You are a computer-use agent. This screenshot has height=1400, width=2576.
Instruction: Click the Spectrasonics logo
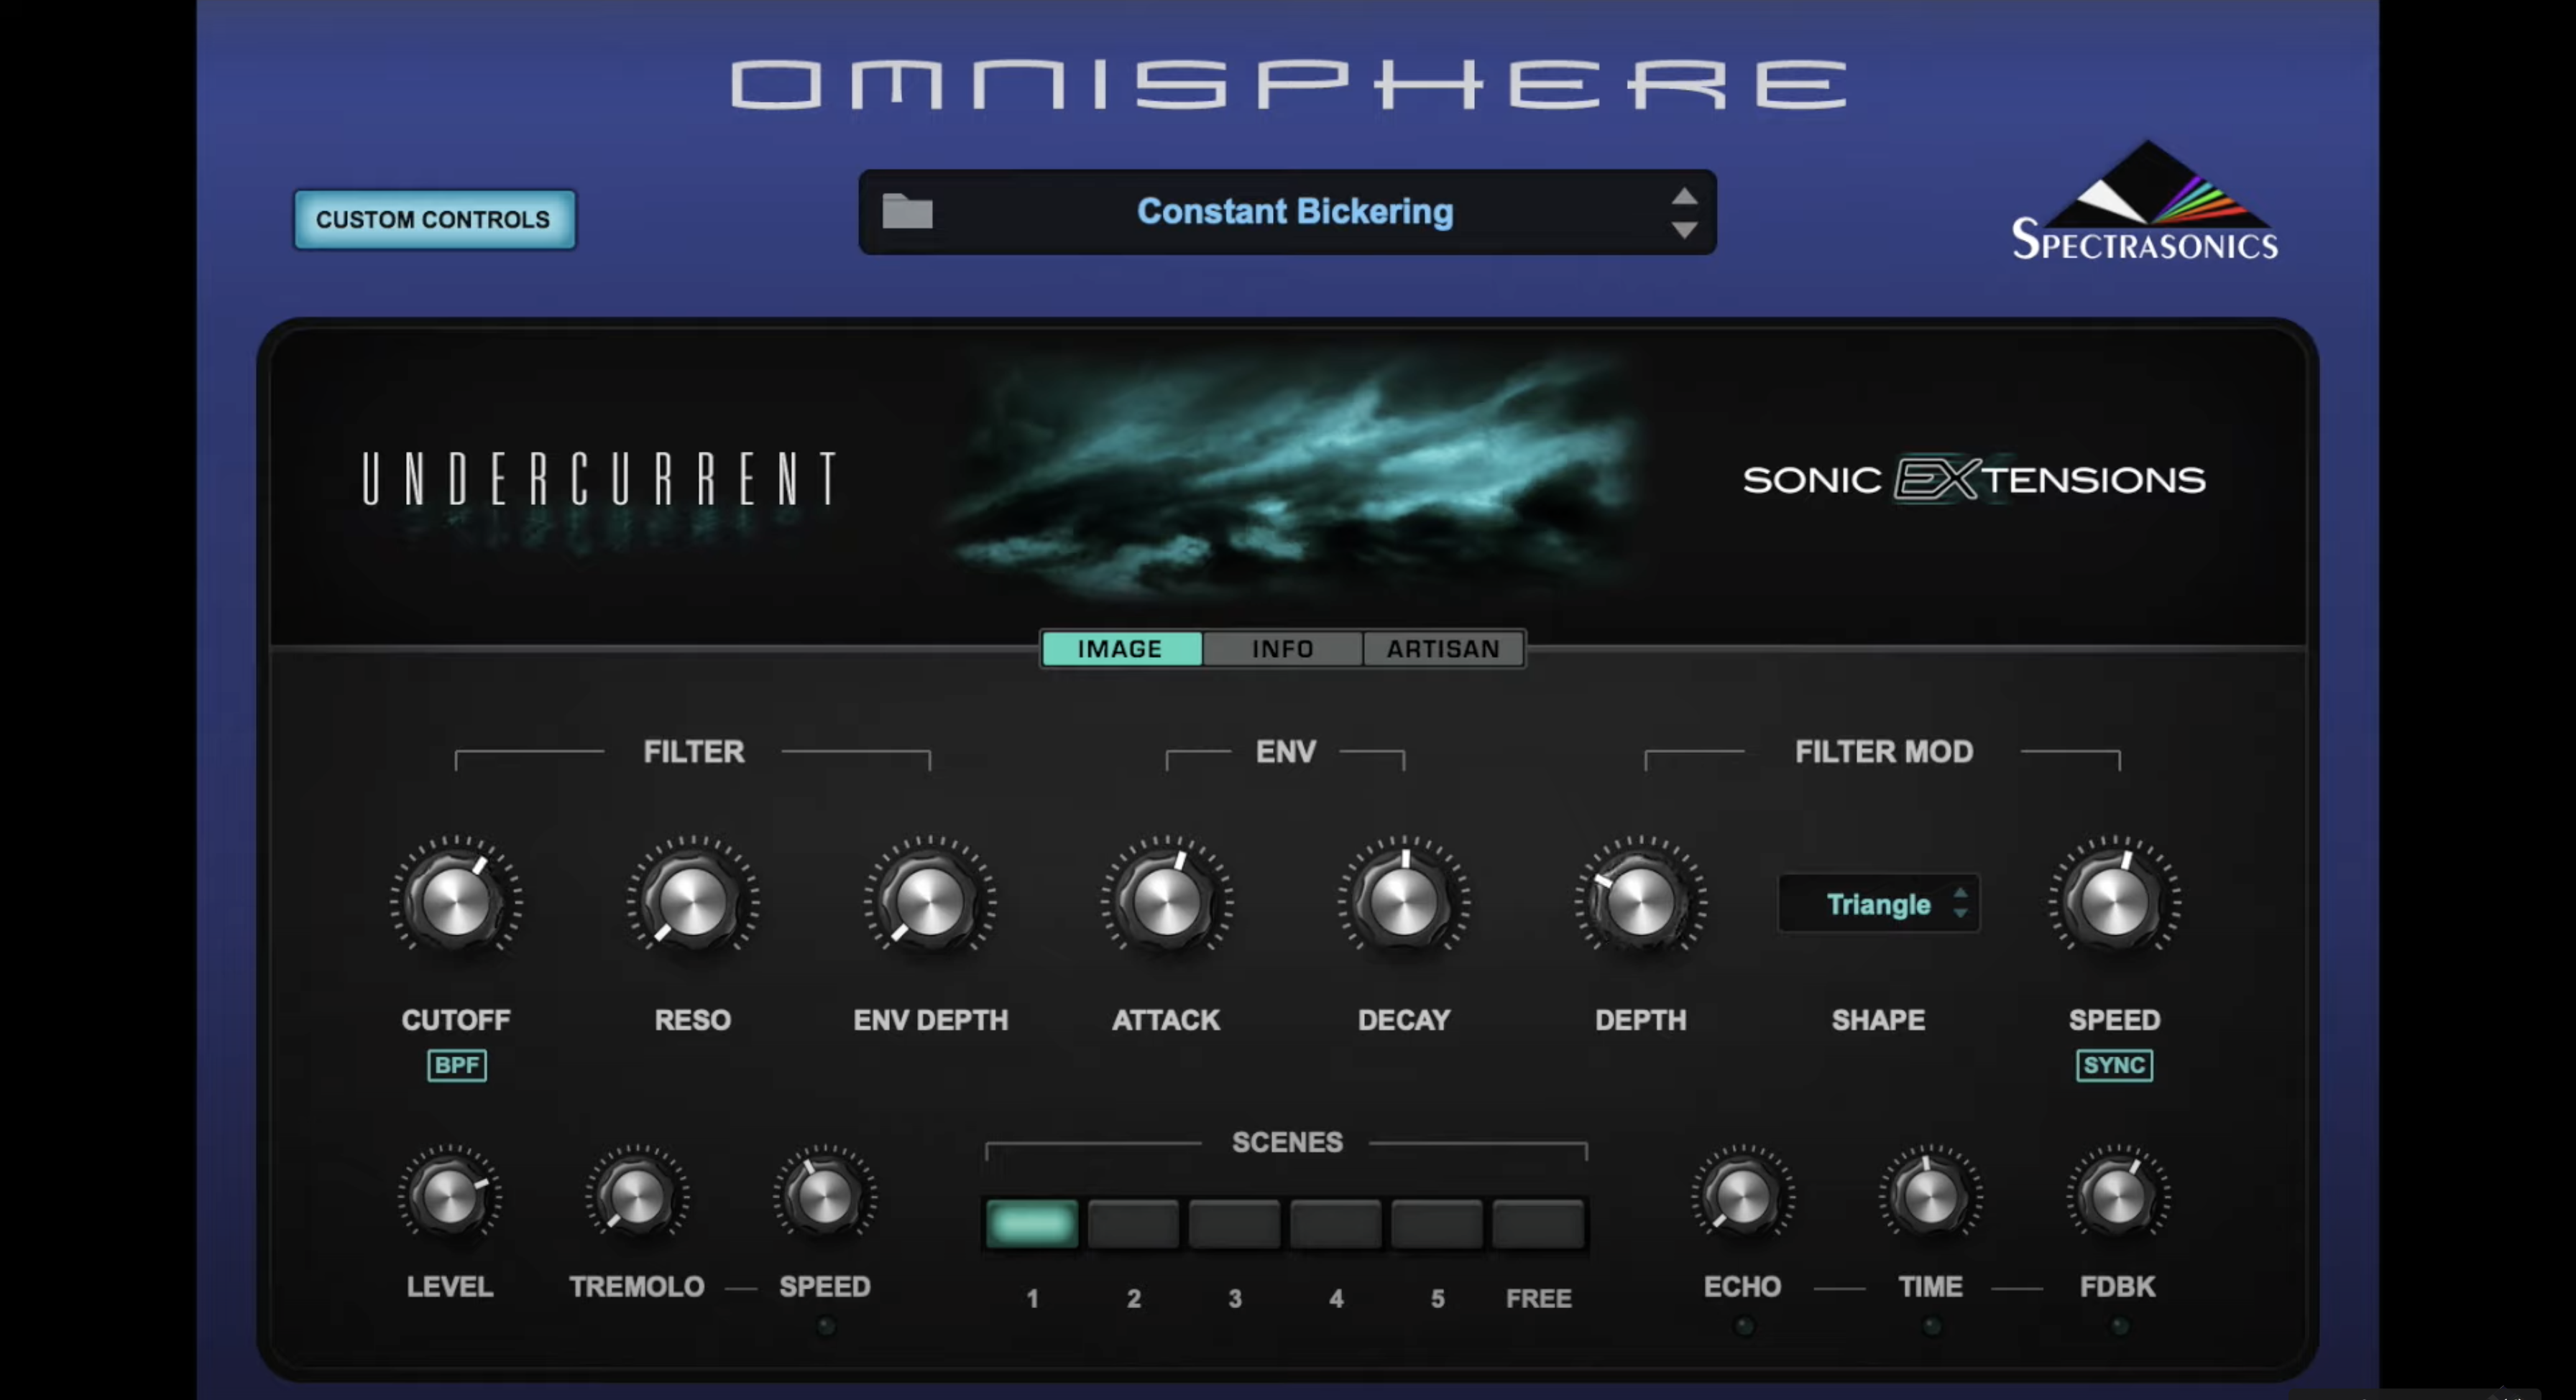click(2145, 202)
